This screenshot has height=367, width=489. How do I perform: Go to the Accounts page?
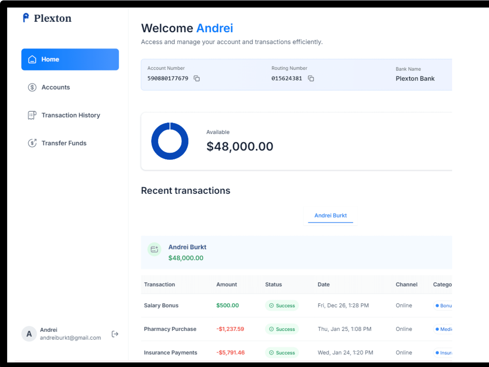[56, 87]
